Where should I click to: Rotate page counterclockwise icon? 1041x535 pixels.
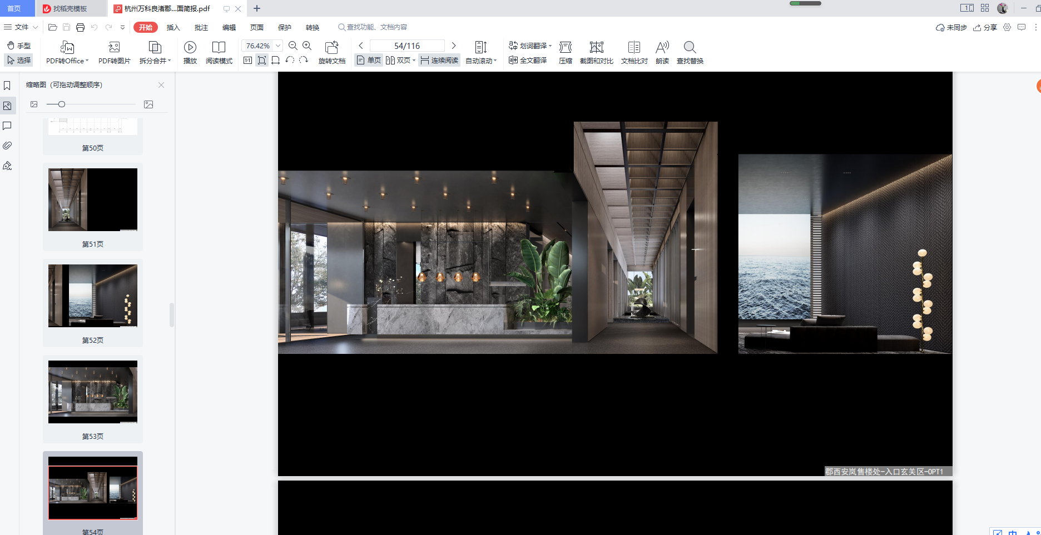click(x=290, y=60)
